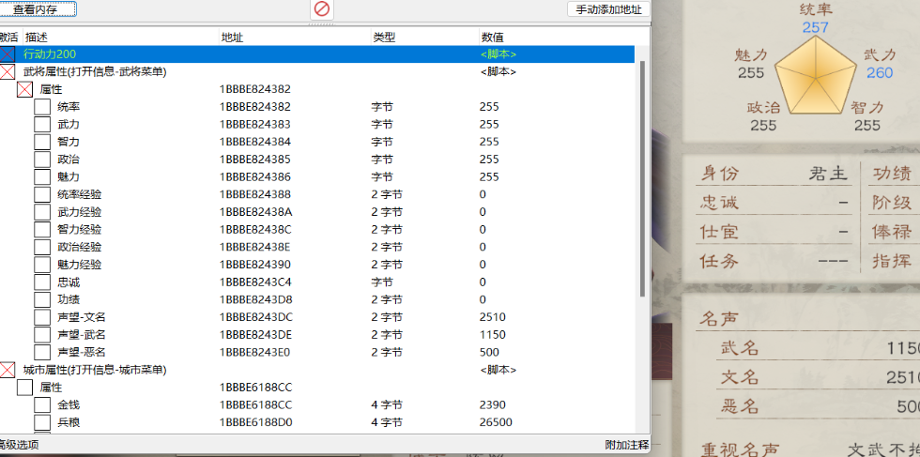Screen dimensions: 920x457
Task: Click the 兵粮 value 26500
Action: (496, 423)
